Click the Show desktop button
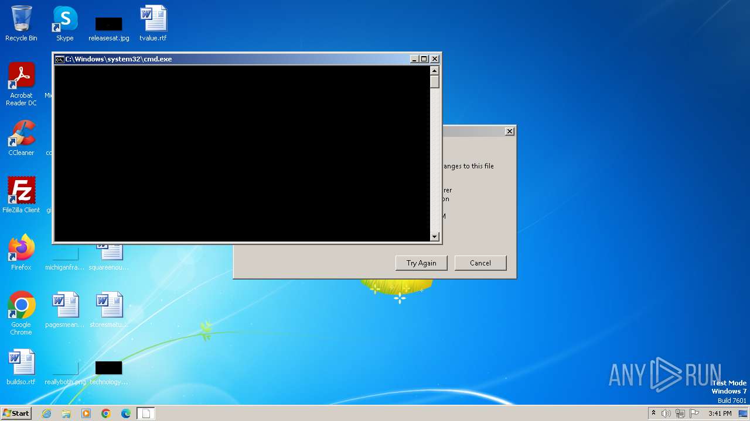Viewport: 750px width, 421px height. (x=744, y=413)
